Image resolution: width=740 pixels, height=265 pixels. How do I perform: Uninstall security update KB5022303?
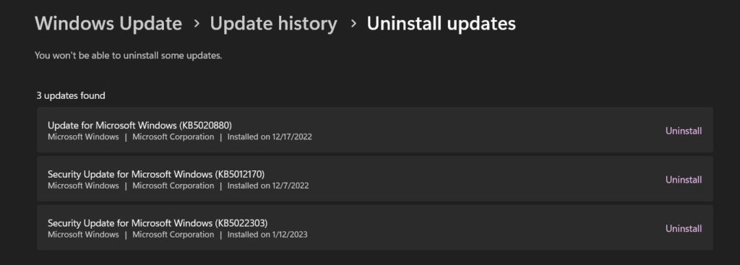[684, 229]
